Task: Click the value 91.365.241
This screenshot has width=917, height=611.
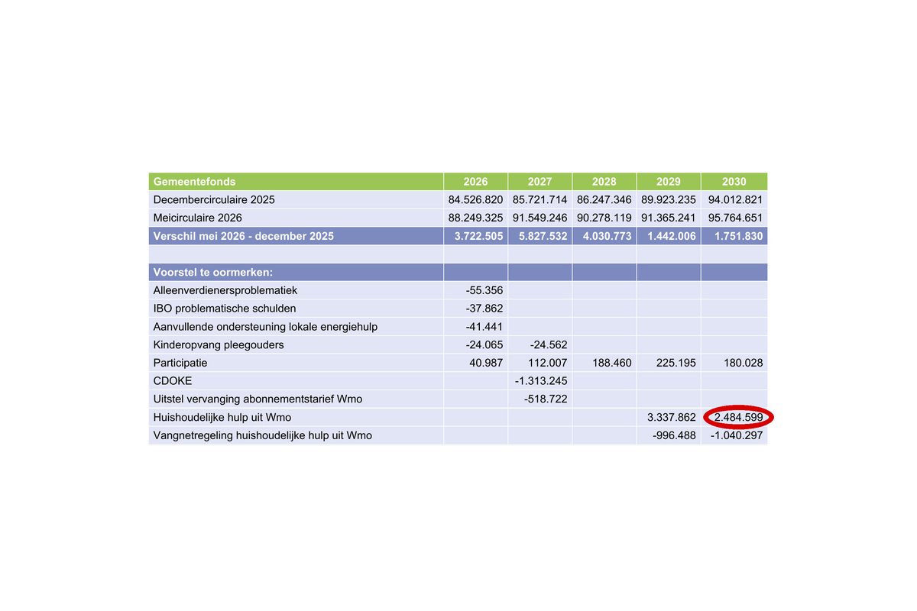Action: click(668, 218)
